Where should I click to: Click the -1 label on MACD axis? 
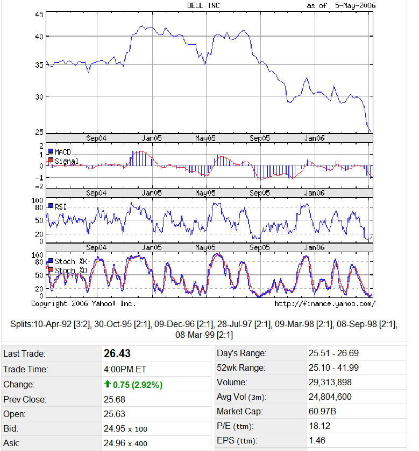(39, 178)
